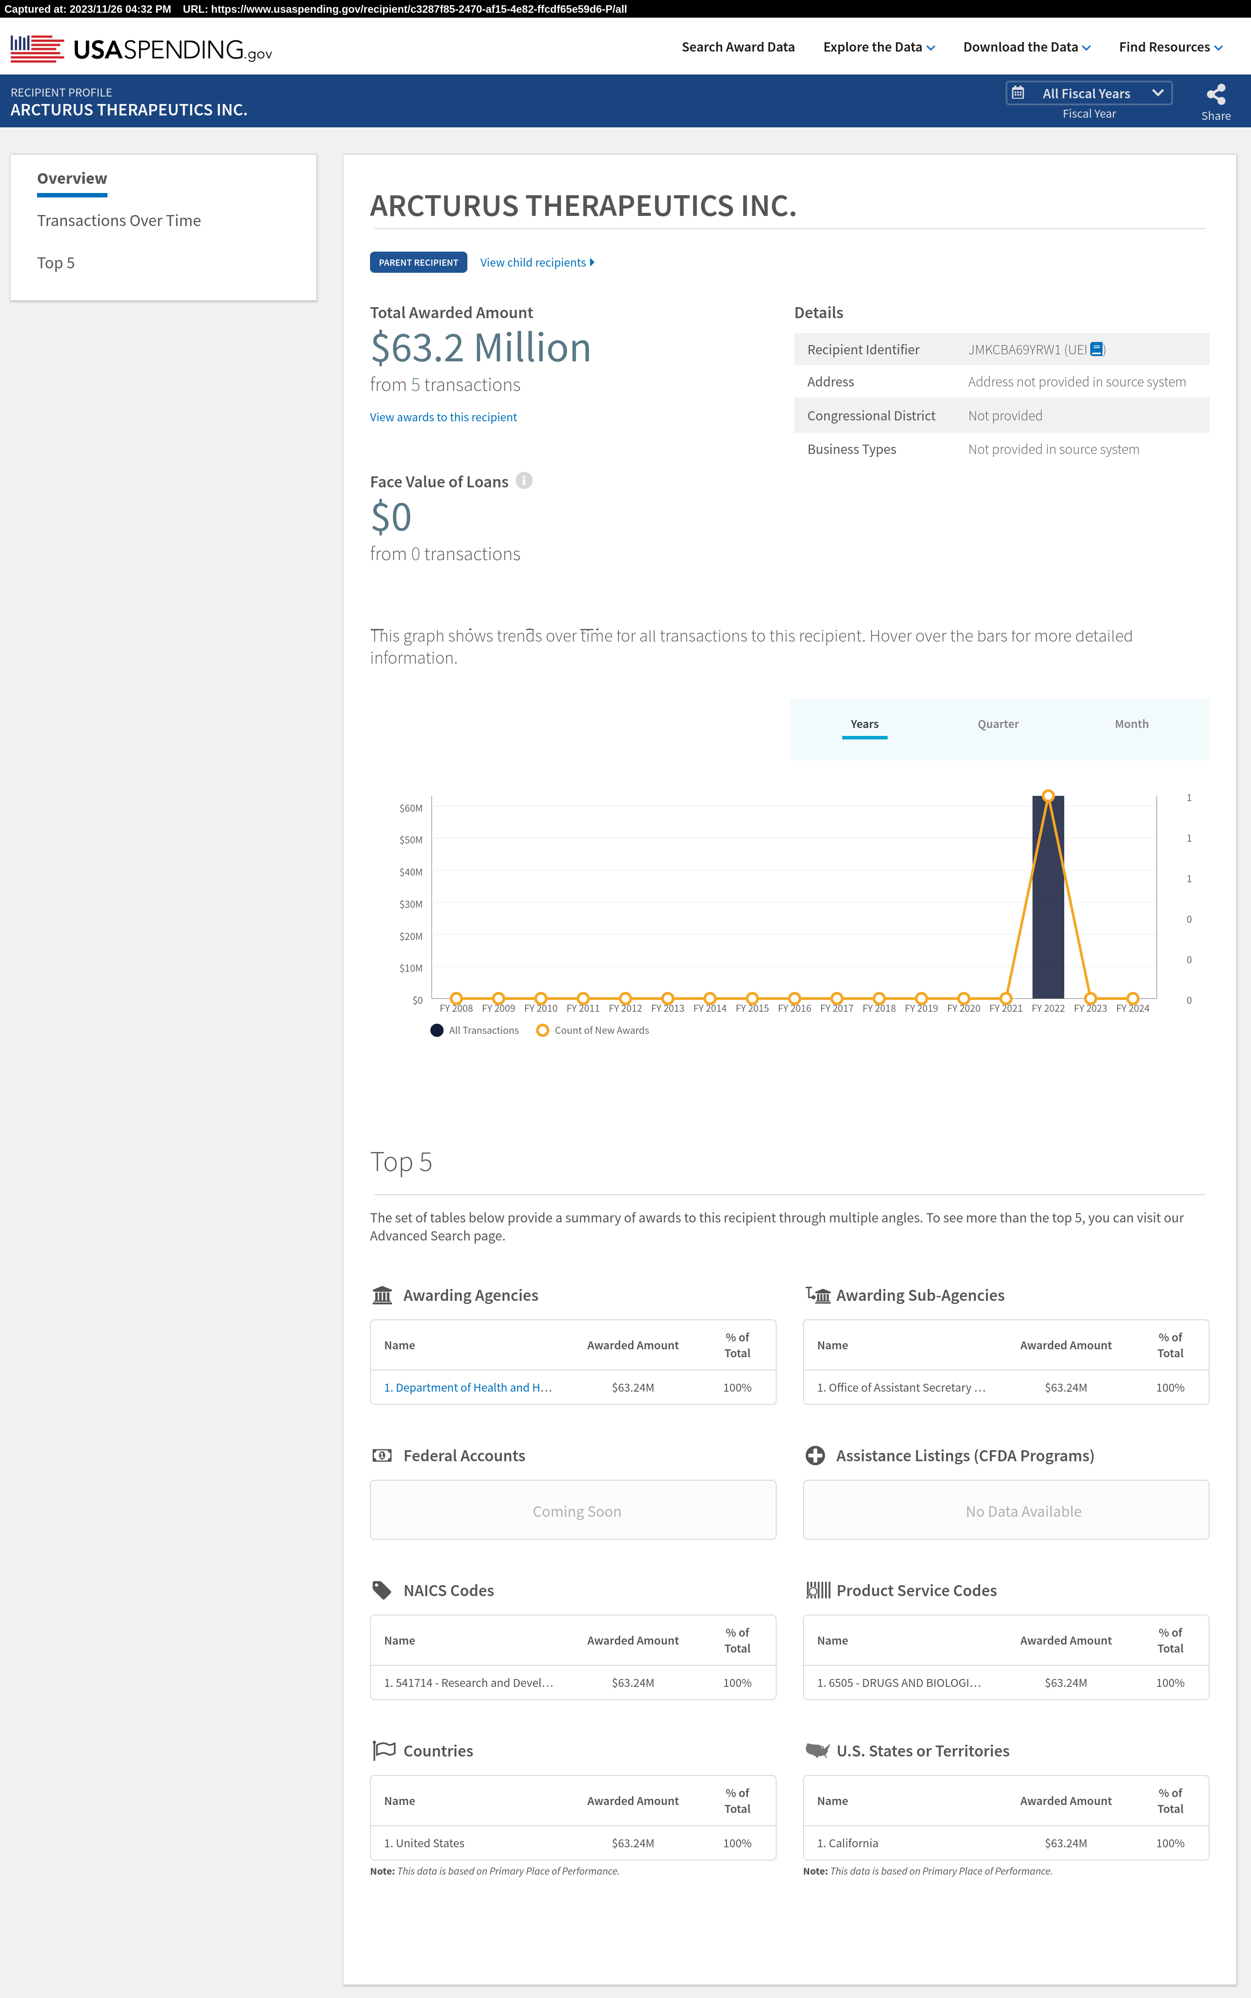Click % of Total header in Countries table
Viewport: 1251px width, 1998px height.
tap(737, 1800)
